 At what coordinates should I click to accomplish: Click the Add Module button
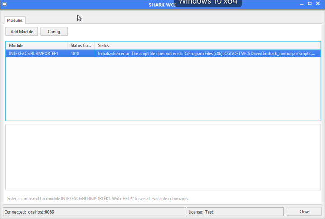tap(22, 31)
